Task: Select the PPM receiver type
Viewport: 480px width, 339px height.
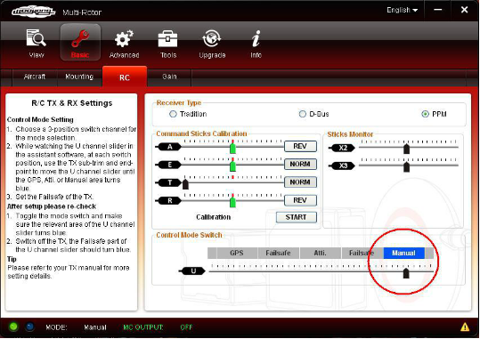Action: pos(425,114)
